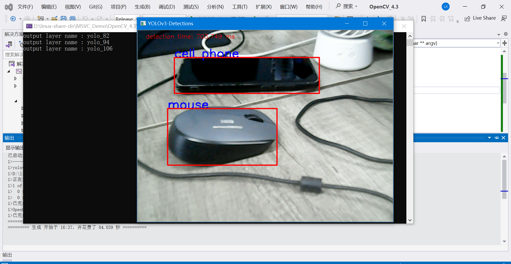Image resolution: width=511 pixels, height=264 pixels.
Task: Click the Live Share button
Action: [x=480, y=18]
